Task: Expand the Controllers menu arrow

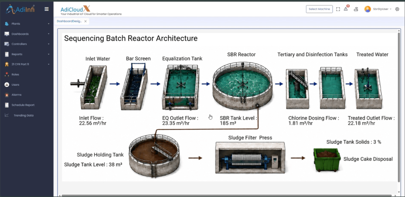Action: 49,44
